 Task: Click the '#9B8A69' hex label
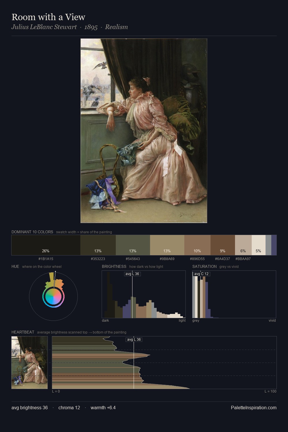(x=167, y=259)
